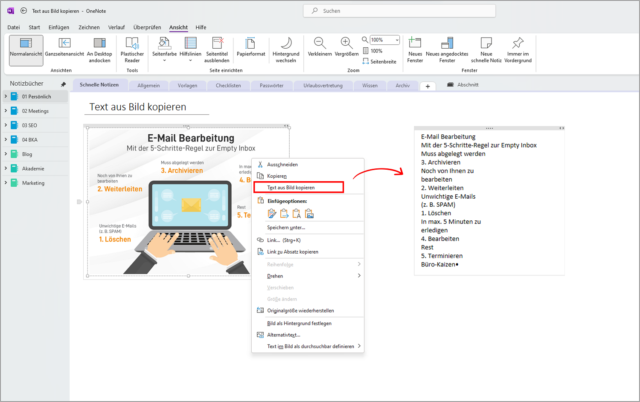Click the back arrow in title bar
640x402 pixels.
[x=24, y=11]
